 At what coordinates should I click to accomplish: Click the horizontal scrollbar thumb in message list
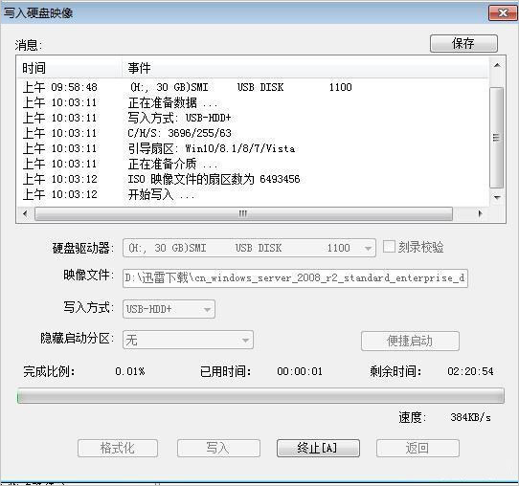(x=243, y=213)
